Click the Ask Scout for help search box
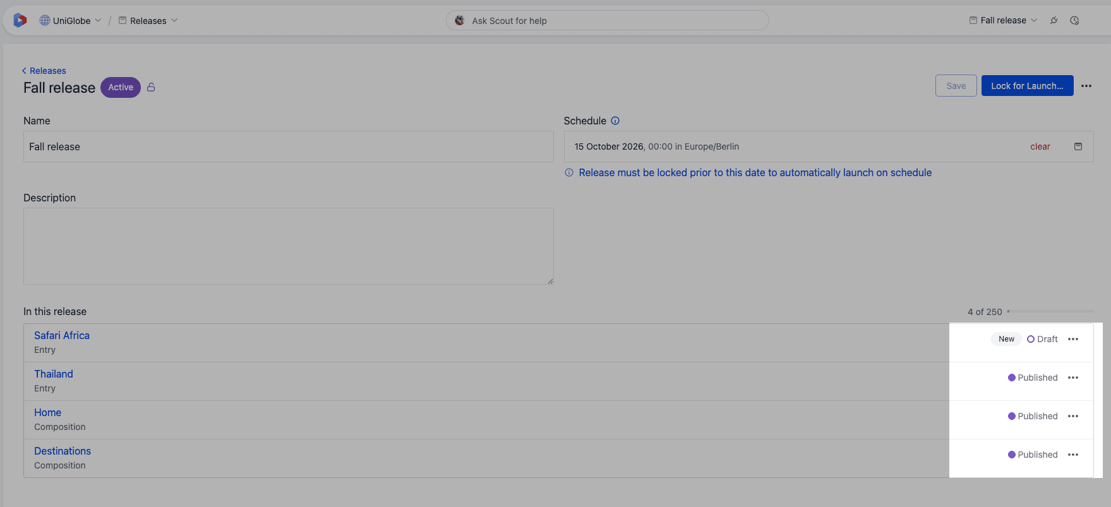The height and width of the screenshot is (507, 1111). [607, 21]
